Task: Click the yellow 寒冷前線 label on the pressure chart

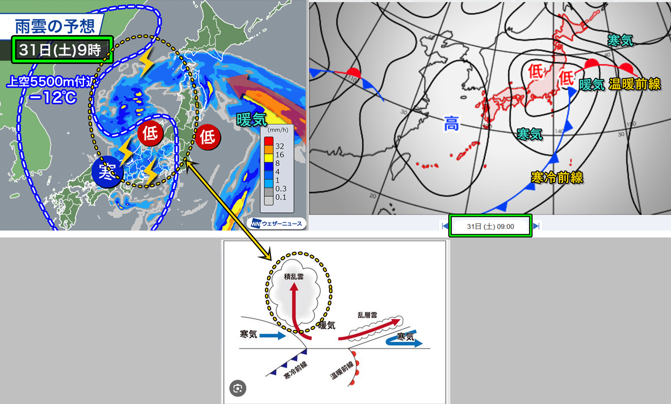Action: (556, 177)
